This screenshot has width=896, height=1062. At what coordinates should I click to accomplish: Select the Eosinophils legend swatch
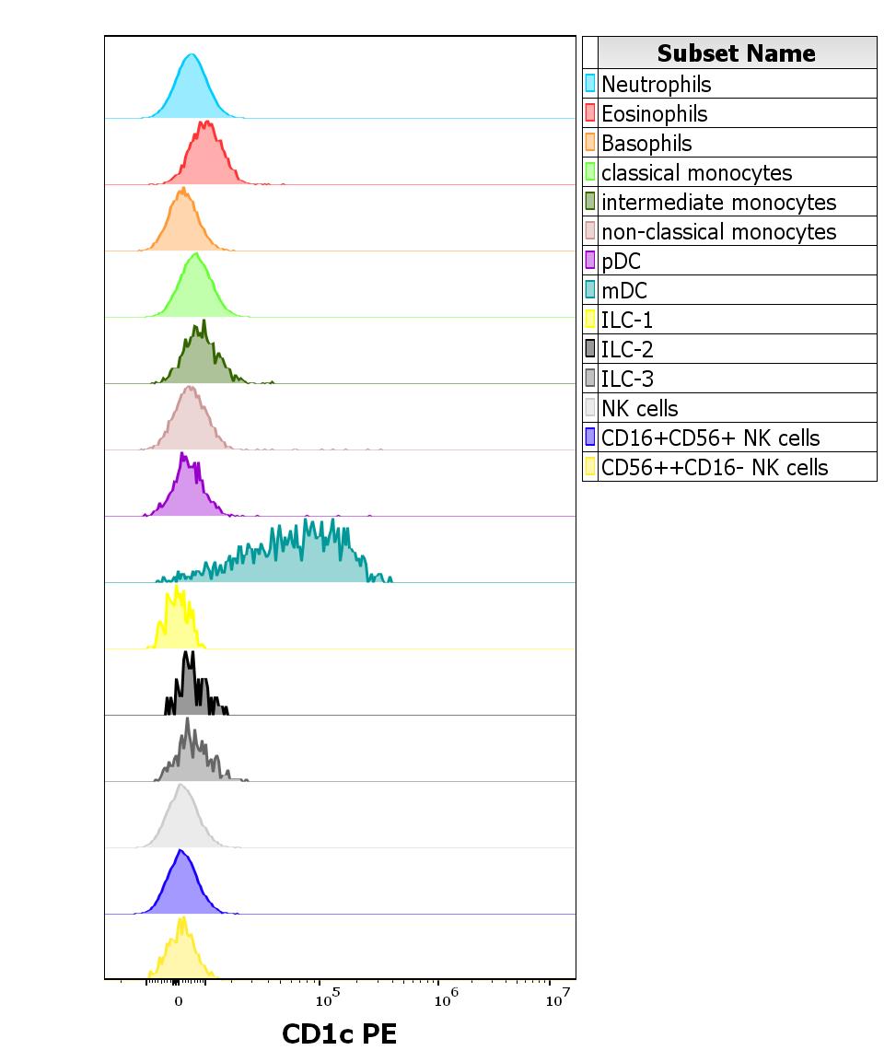tap(590, 113)
